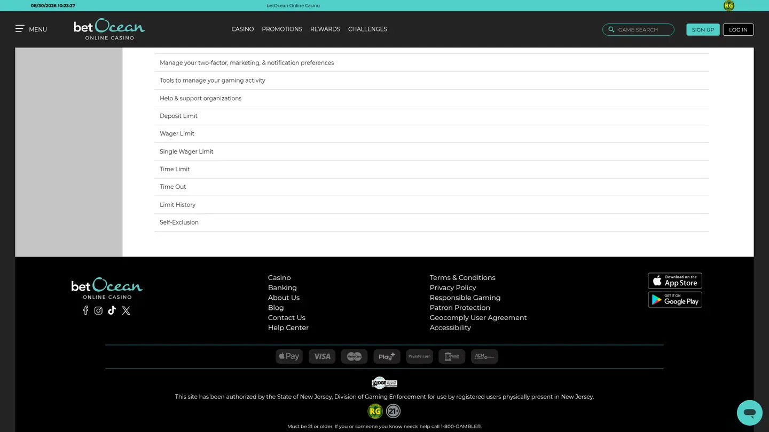Expand the Time Limit row

431,170
